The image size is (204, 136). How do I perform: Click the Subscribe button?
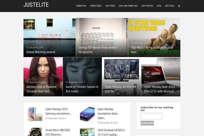pyautogui.click(x=147, y=123)
